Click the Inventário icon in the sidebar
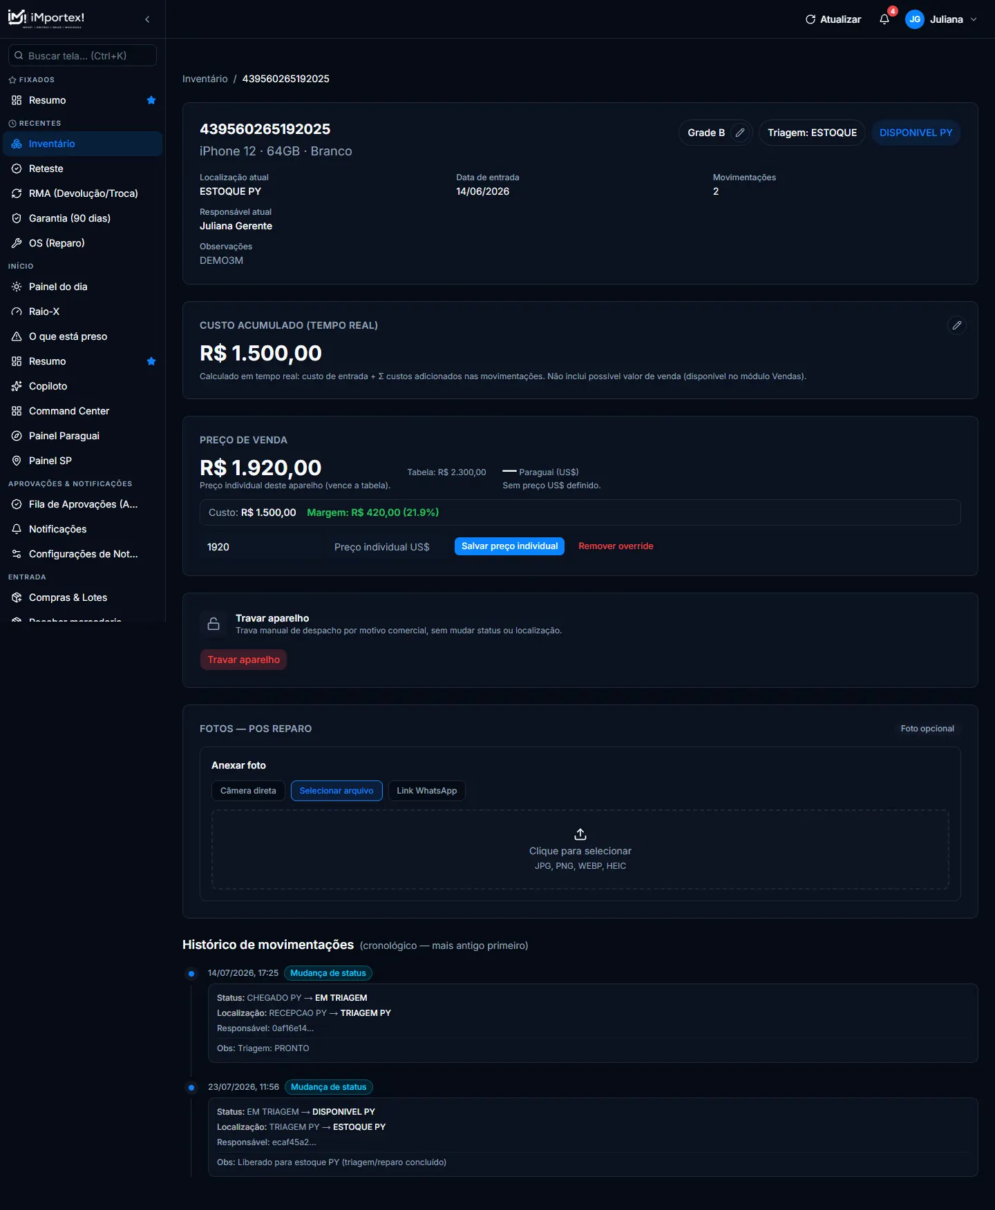The width and height of the screenshot is (995, 1210). point(17,144)
